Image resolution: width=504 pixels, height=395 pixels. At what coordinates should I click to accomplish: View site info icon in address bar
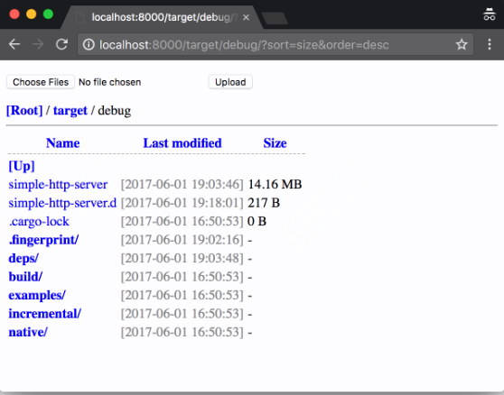point(89,44)
